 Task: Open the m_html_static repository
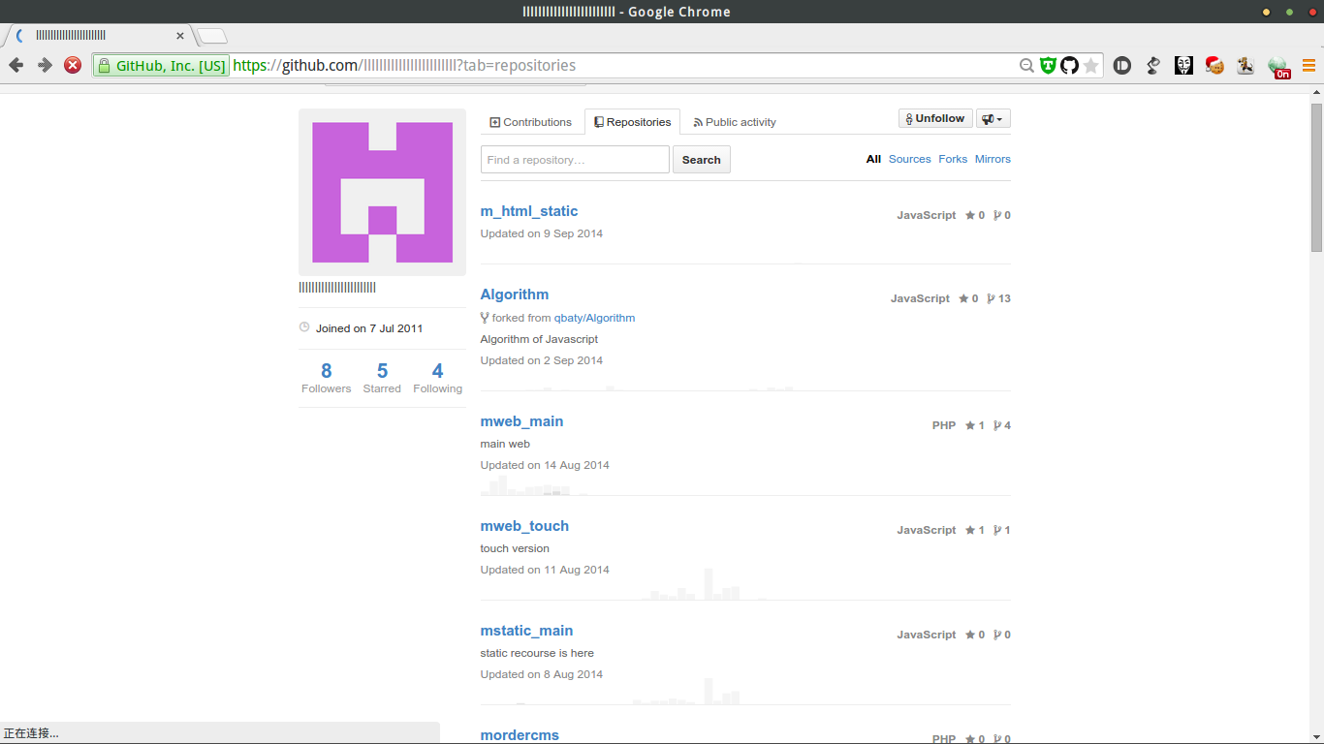529,211
